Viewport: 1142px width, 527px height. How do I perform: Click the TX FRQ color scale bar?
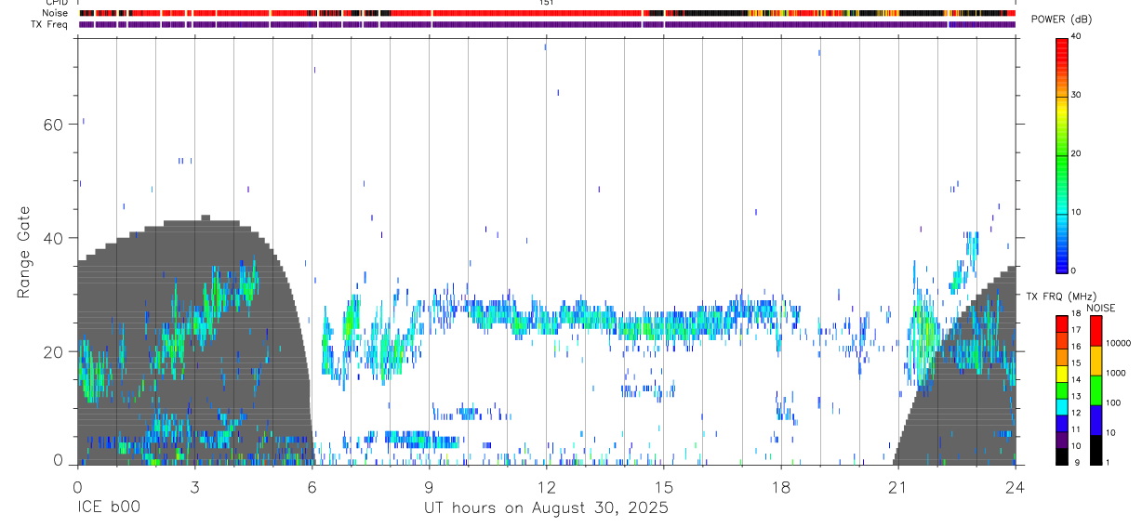click(1061, 389)
